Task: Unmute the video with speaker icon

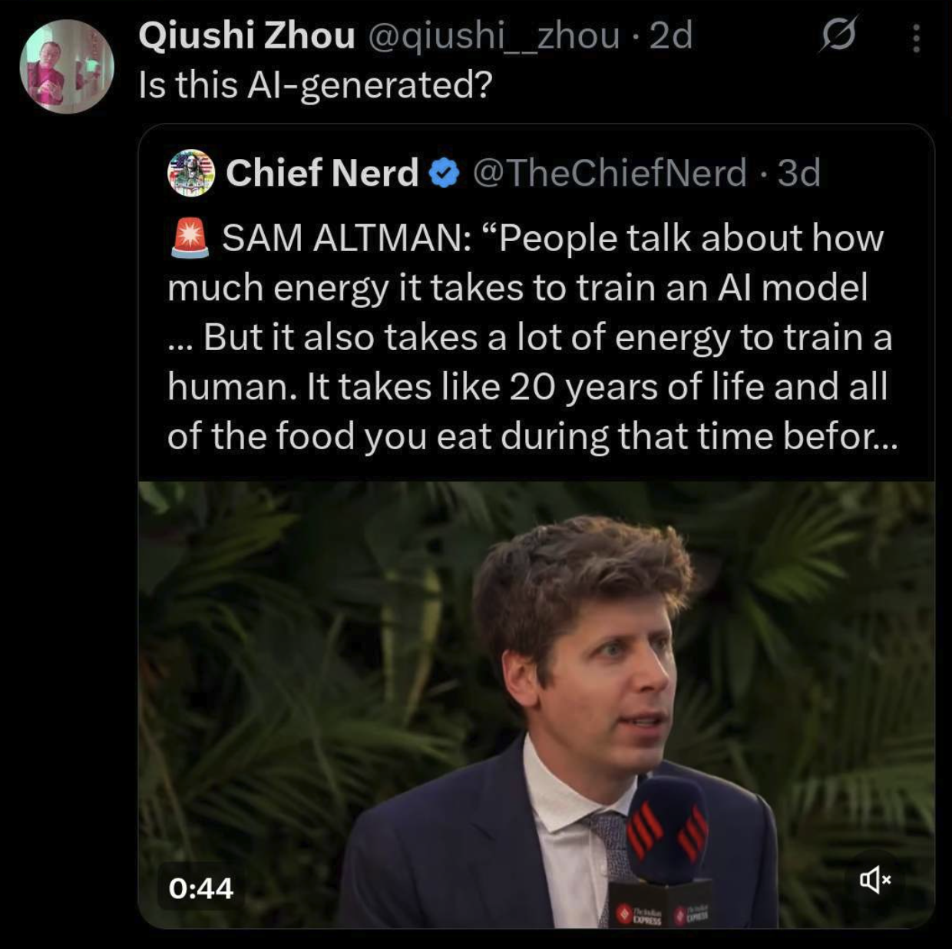Action: pyautogui.click(x=874, y=879)
